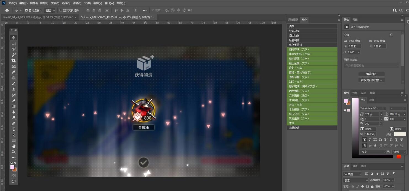
Task: Open the 滤镜(T) menu
Action: (x=77, y=3)
